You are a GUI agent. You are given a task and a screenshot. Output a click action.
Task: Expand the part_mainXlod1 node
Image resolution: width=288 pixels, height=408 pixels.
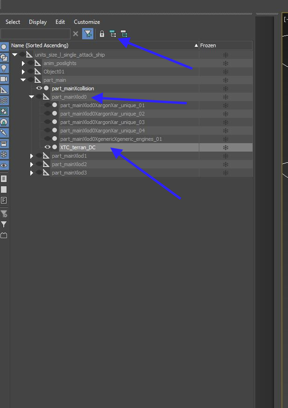click(32, 156)
